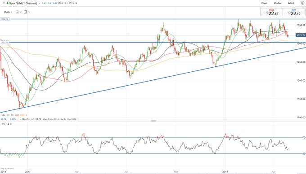
Task: Select the orange 200 moving average setting
Action: click(22, 115)
